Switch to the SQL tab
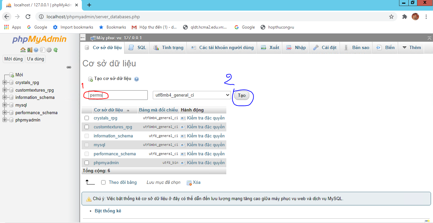 137,47
